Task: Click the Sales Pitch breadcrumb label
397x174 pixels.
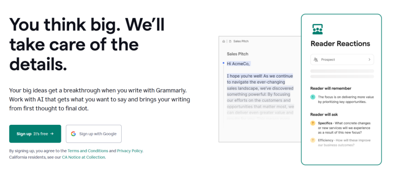Action: [241, 41]
